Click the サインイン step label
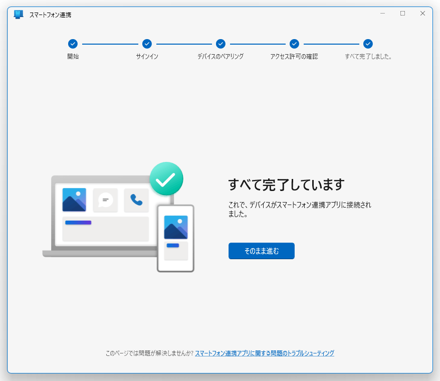This screenshot has width=440, height=381. coord(147,57)
